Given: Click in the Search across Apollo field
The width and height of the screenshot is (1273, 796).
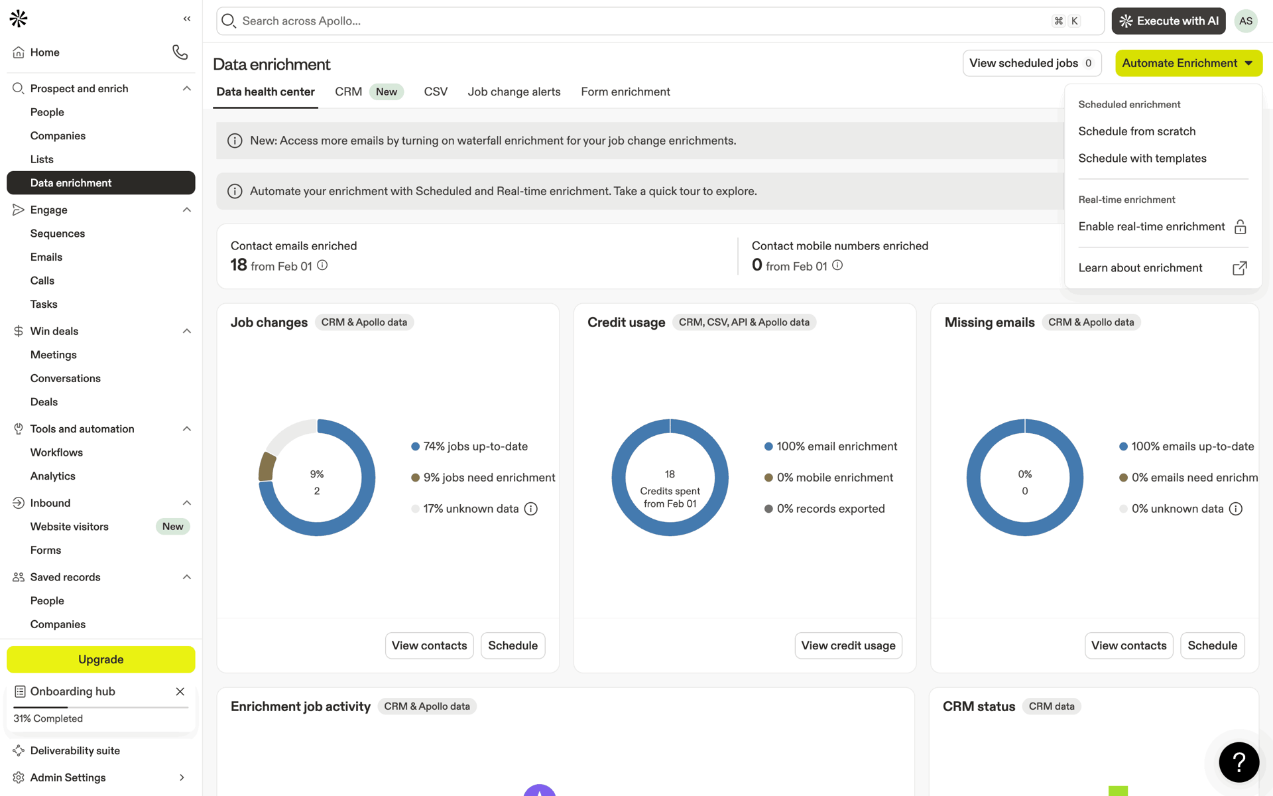Looking at the screenshot, I should point(660,21).
